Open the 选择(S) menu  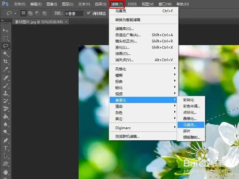101,4
